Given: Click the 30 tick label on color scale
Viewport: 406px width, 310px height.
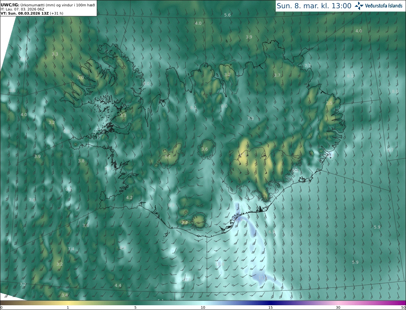Looking at the screenshot, I should click(x=338, y=308).
